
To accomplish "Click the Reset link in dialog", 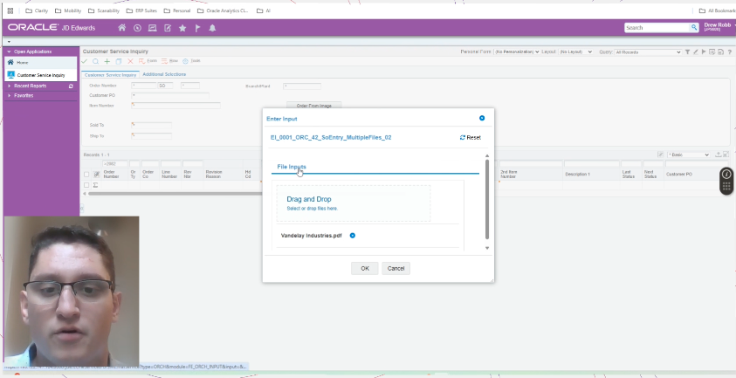I will (x=470, y=137).
